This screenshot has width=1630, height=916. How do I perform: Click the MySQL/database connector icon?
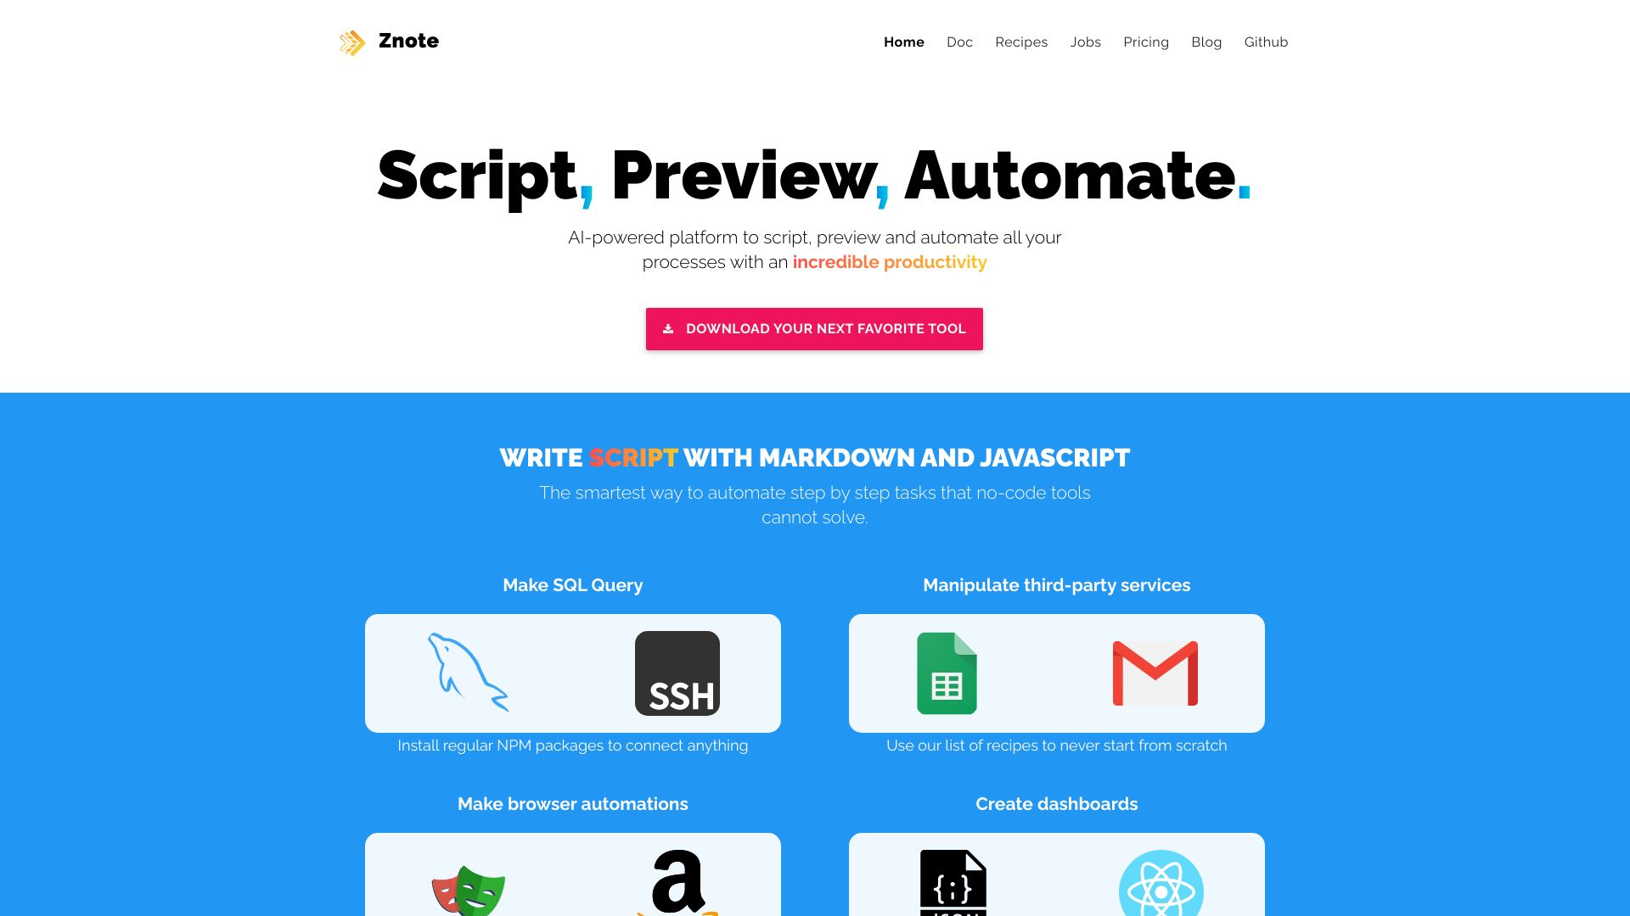(x=468, y=673)
